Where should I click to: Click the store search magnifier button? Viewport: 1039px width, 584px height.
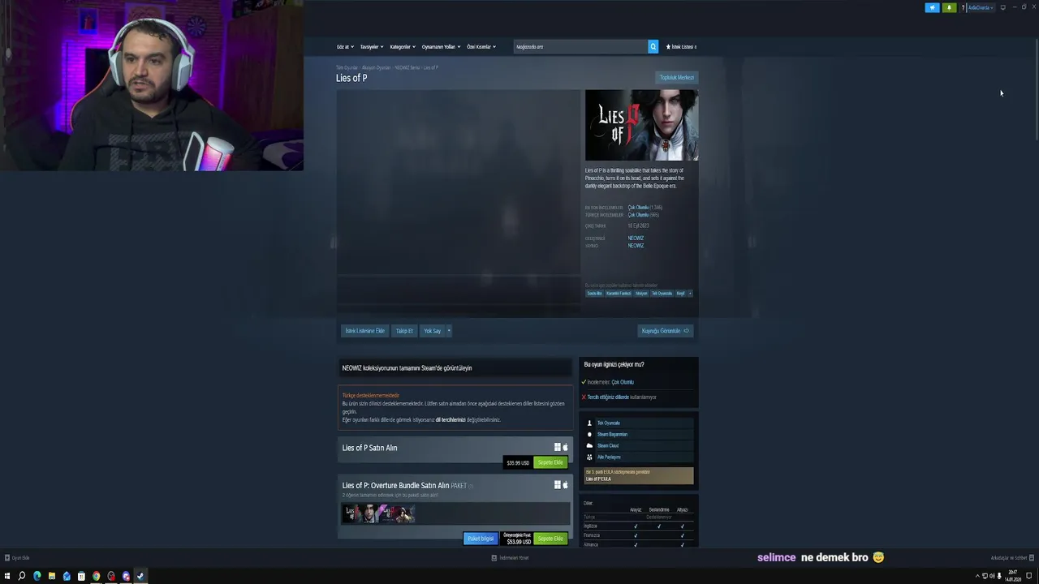(653, 46)
